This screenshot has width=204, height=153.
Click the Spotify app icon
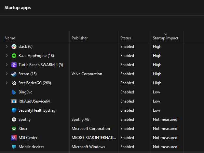coord(14,119)
